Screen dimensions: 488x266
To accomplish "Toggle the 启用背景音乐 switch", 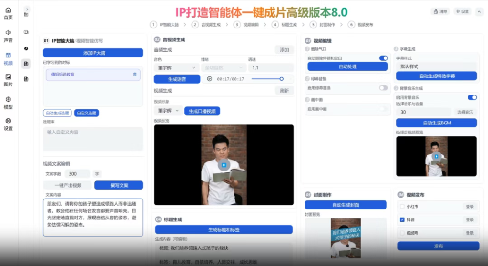I will point(472,98).
